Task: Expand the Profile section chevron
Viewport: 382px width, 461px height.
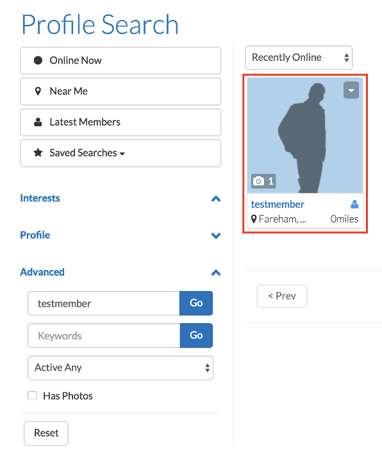Action: coord(216,235)
